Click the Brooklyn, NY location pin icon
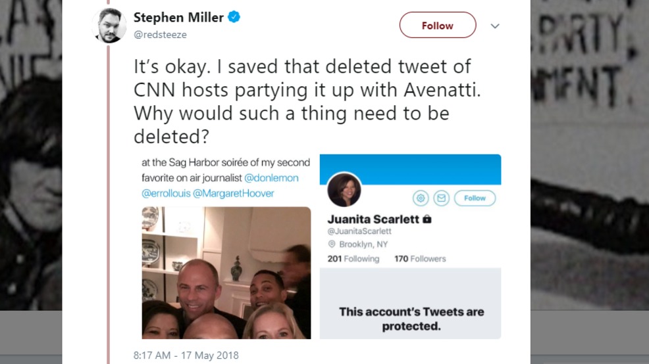Image resolution: width=649 pixels, height=364 pixels. [332, 244]
